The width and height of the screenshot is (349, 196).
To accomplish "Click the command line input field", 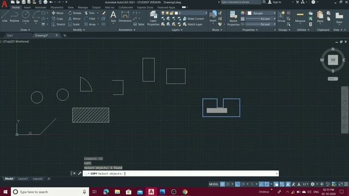I will (180, 173).
